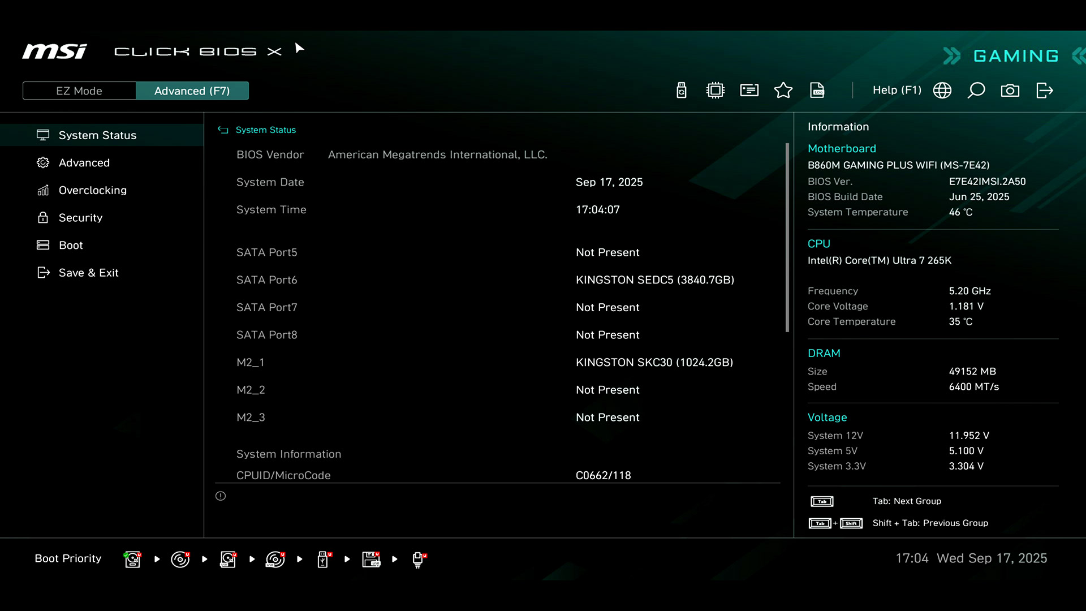Select Advanced (F7) mode

192,91
